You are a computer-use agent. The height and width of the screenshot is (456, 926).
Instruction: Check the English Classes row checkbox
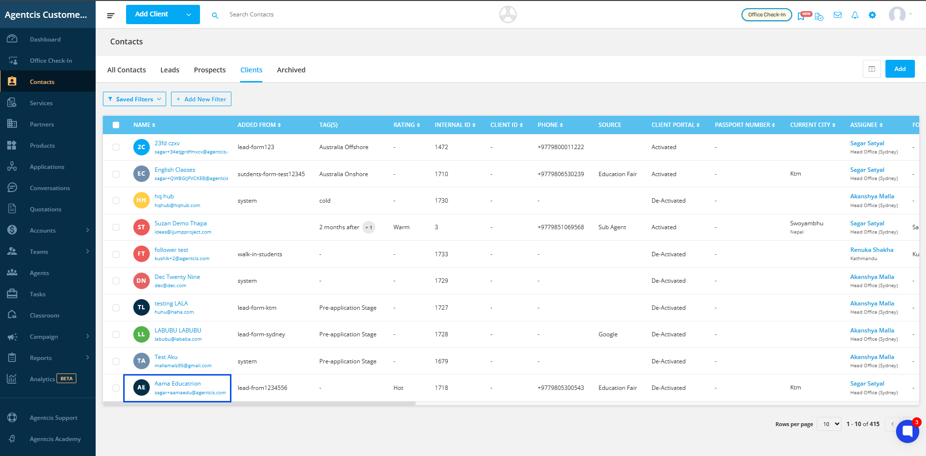pyautogui.click(x=116, y=174)
